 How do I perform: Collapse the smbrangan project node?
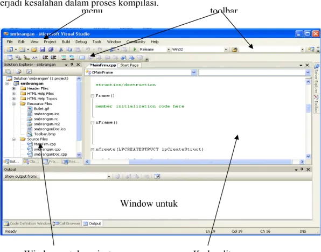7,83
